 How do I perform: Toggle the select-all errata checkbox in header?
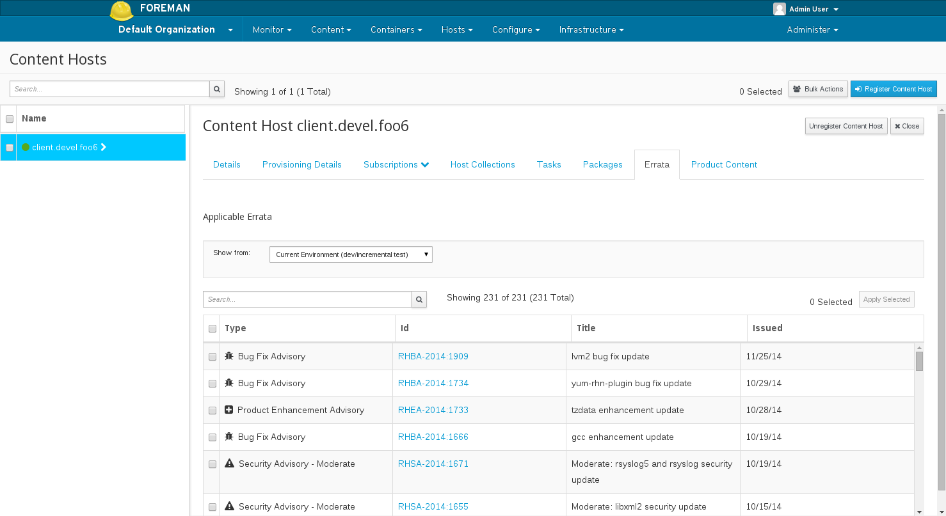pos(212,329)
